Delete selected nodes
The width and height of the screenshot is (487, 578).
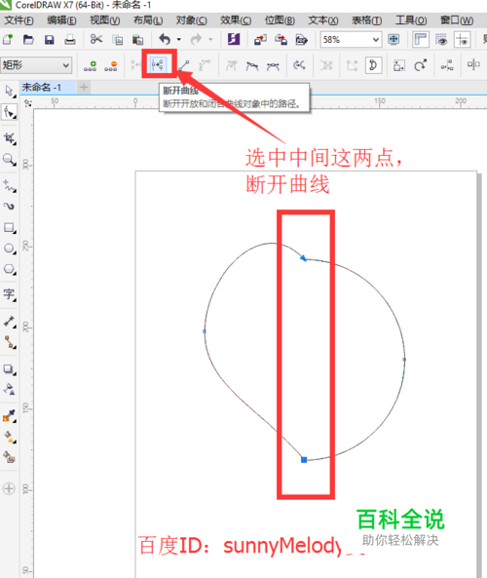(x=111, y=66)
